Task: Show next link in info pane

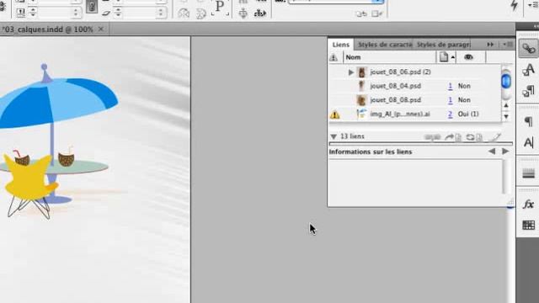Action: 505,151
